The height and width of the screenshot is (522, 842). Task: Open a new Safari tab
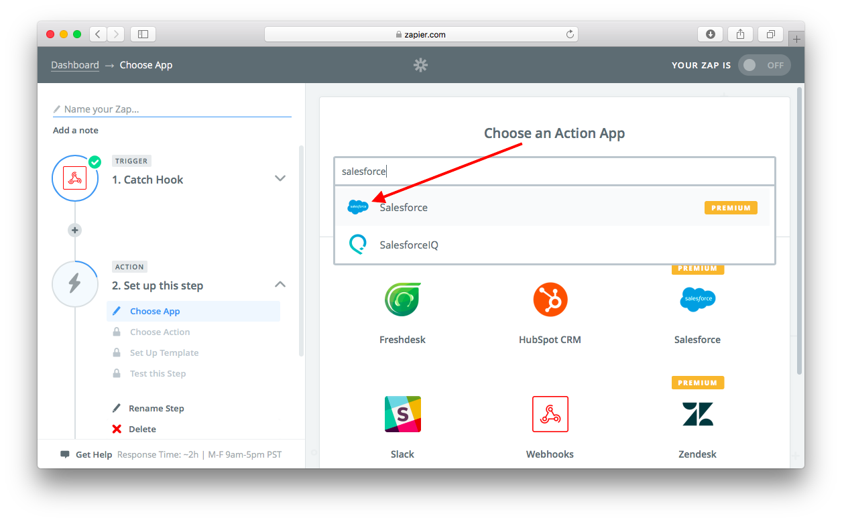point(796,40)
